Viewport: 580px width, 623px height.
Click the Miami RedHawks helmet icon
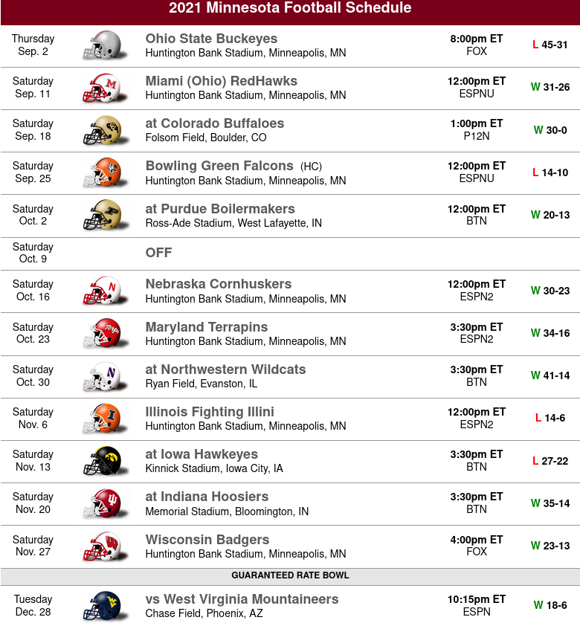click(x=106, y=88)
